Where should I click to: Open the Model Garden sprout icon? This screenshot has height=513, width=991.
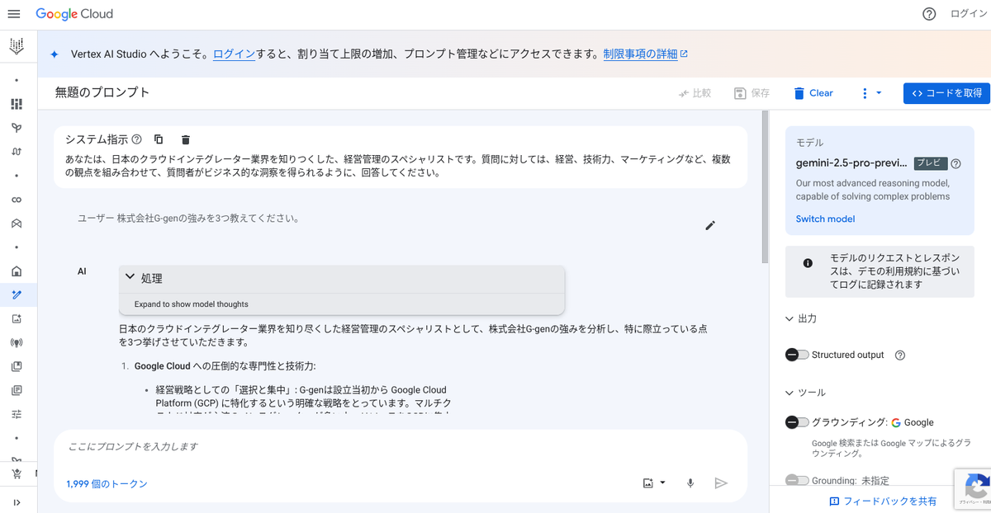tap(17, 128)
